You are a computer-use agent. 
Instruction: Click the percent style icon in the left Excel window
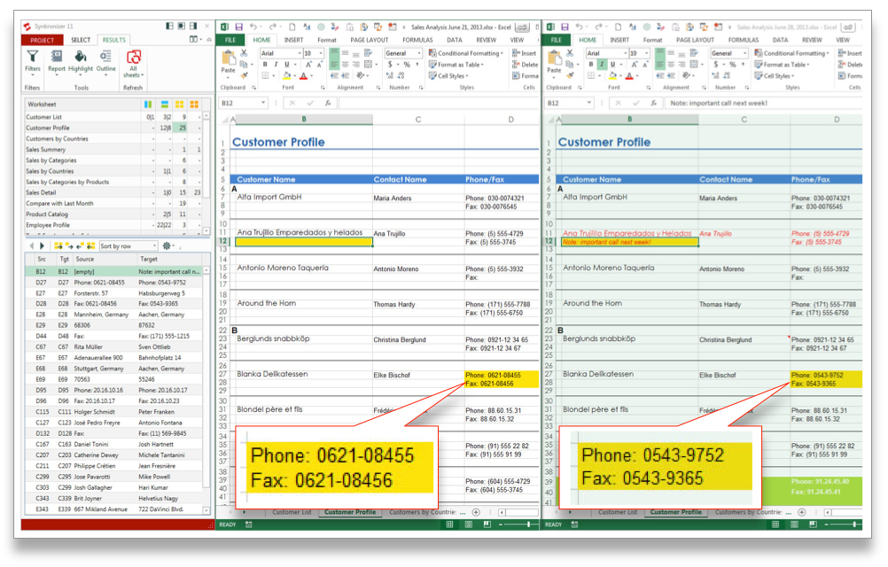pyautogui.click(x=407, y=65)
